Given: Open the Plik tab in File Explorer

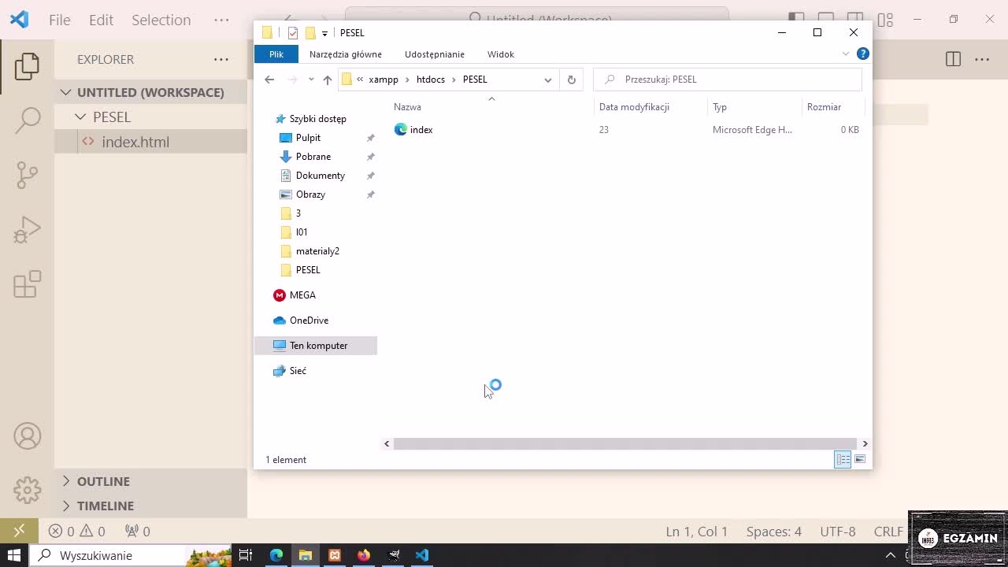Looking at the screenshot, I should pyautogui.click(x=276, y=54).
